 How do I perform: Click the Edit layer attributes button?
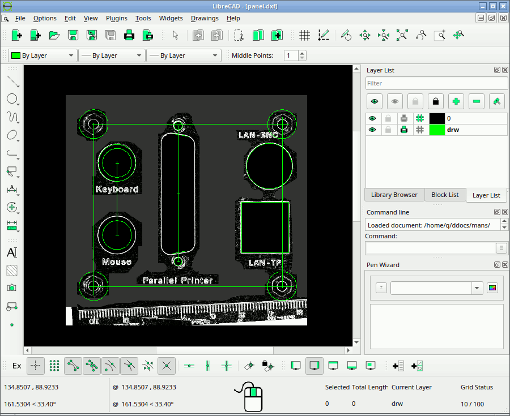pos(496,102)
